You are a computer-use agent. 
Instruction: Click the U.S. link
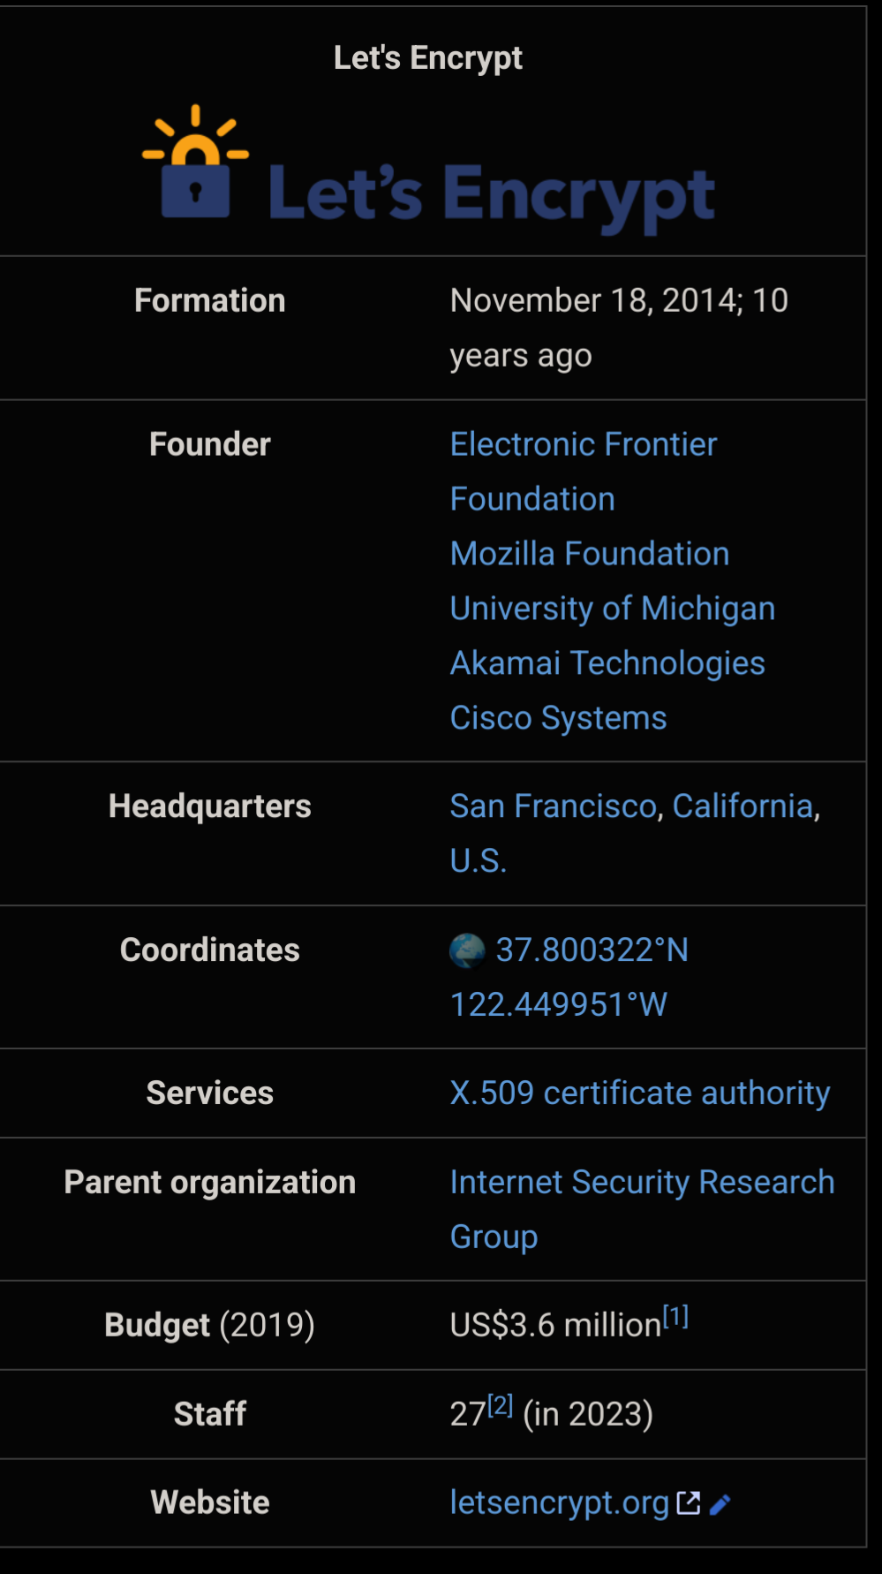coord(478,861)
